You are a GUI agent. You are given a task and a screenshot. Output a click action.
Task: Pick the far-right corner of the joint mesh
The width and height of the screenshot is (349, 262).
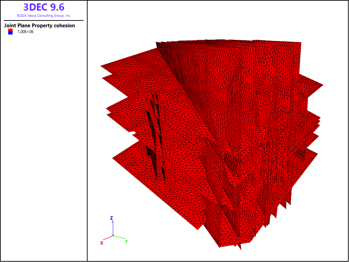pyautogui.click(x=322, y=84)
